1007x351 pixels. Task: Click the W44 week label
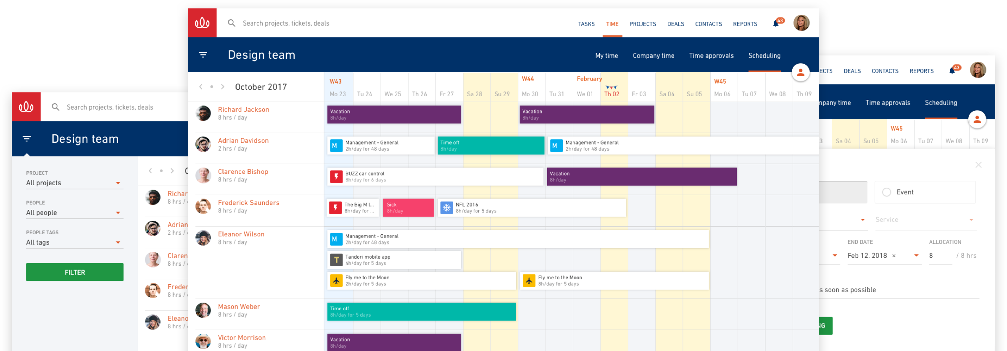[x=528, y=79]
